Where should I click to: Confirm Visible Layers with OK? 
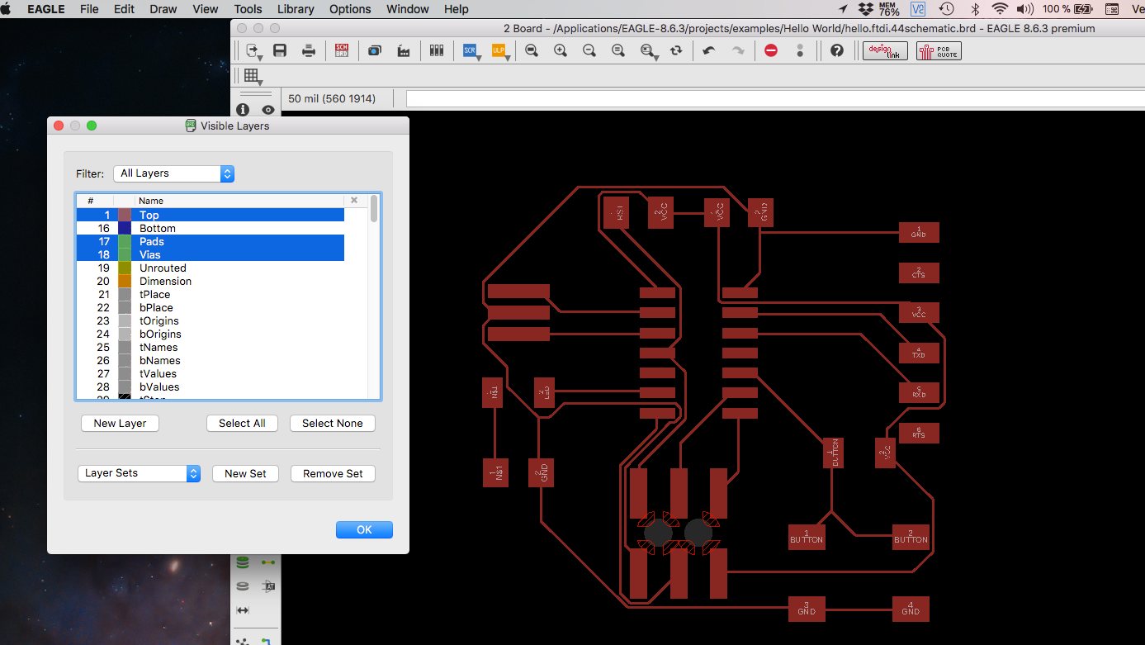pyautogui.click(x=364, y=529)
